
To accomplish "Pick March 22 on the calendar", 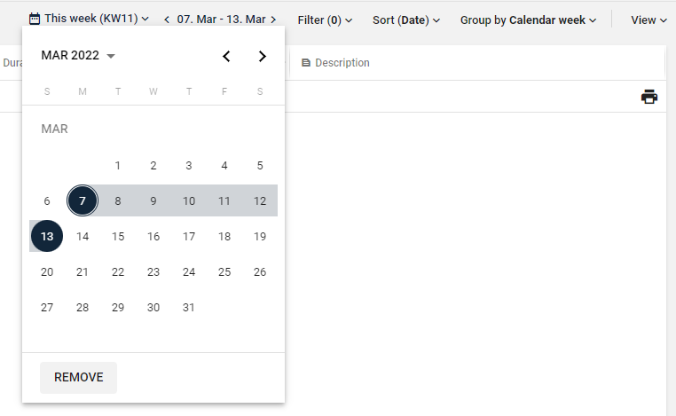I will [118, 271].
